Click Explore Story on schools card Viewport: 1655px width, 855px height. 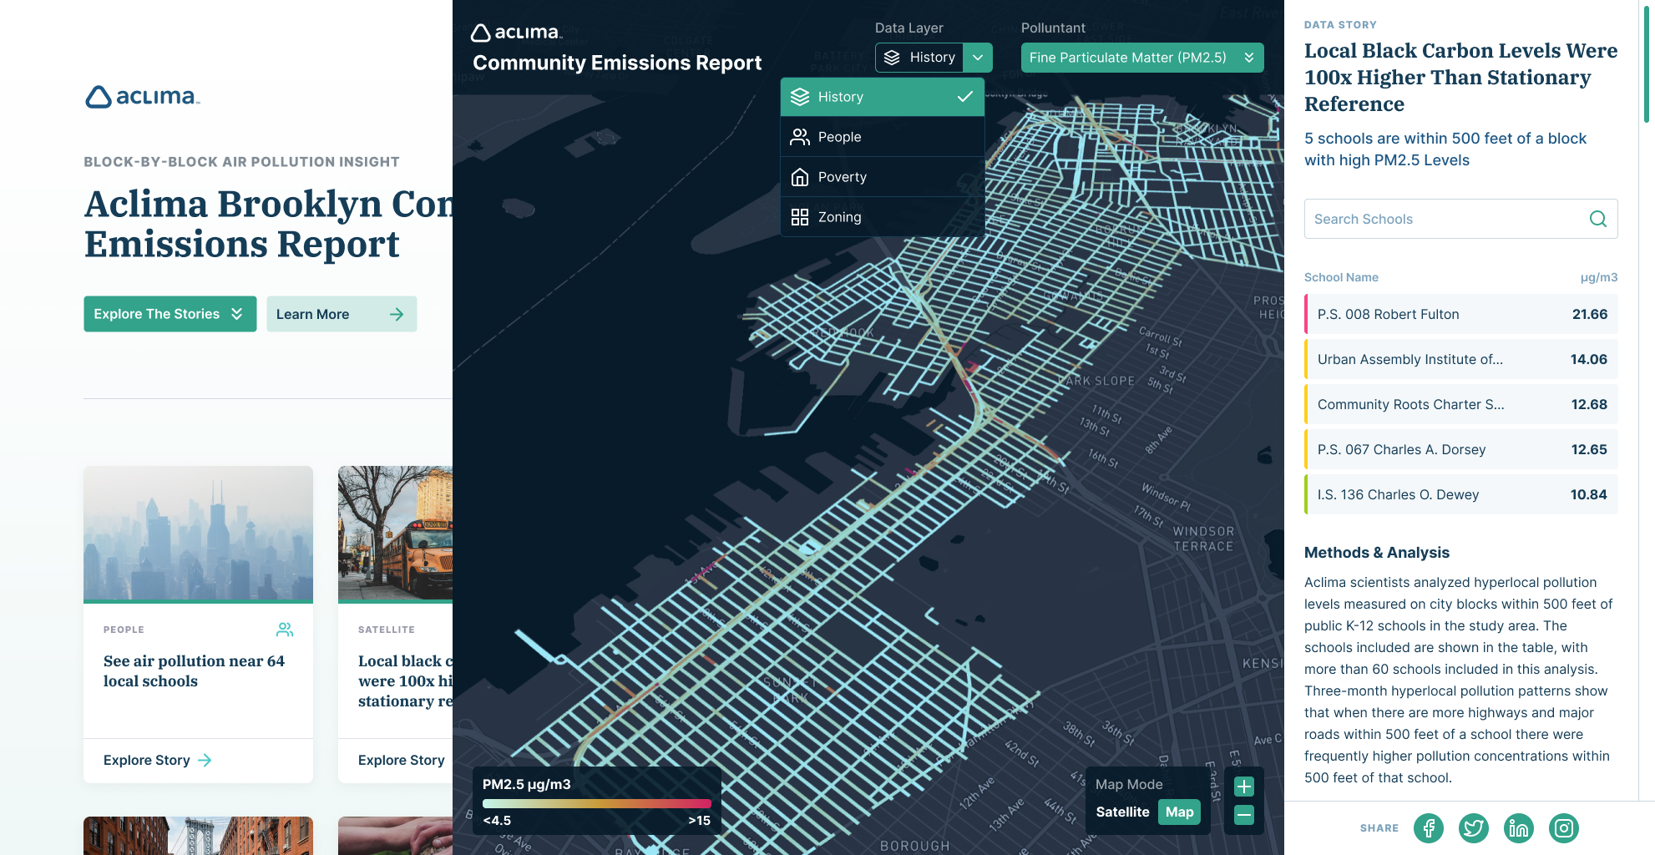coord(157,760)
